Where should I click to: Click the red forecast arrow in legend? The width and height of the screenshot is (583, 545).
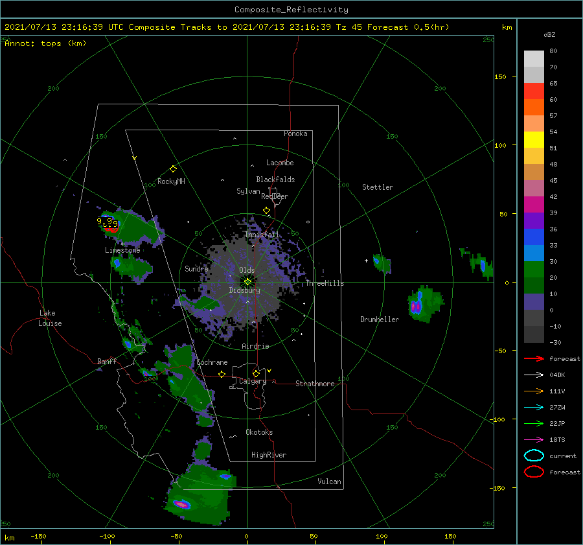coord(534,358)
